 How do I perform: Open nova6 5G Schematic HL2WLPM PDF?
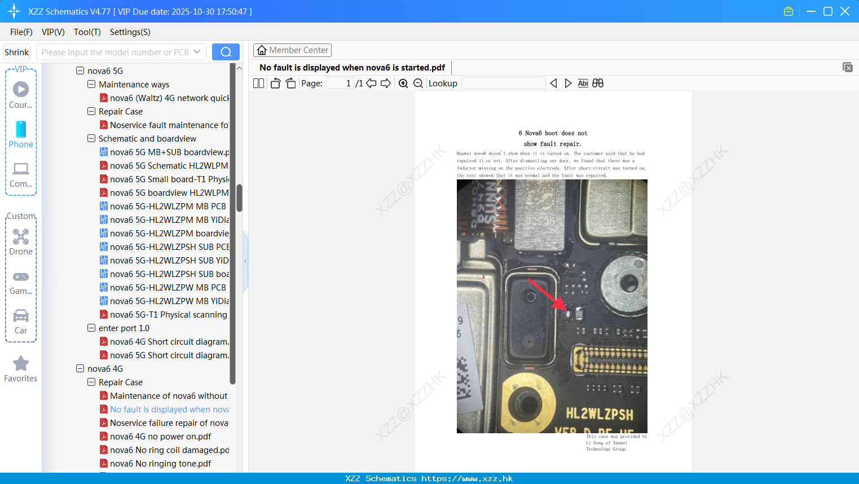(164, 166)
